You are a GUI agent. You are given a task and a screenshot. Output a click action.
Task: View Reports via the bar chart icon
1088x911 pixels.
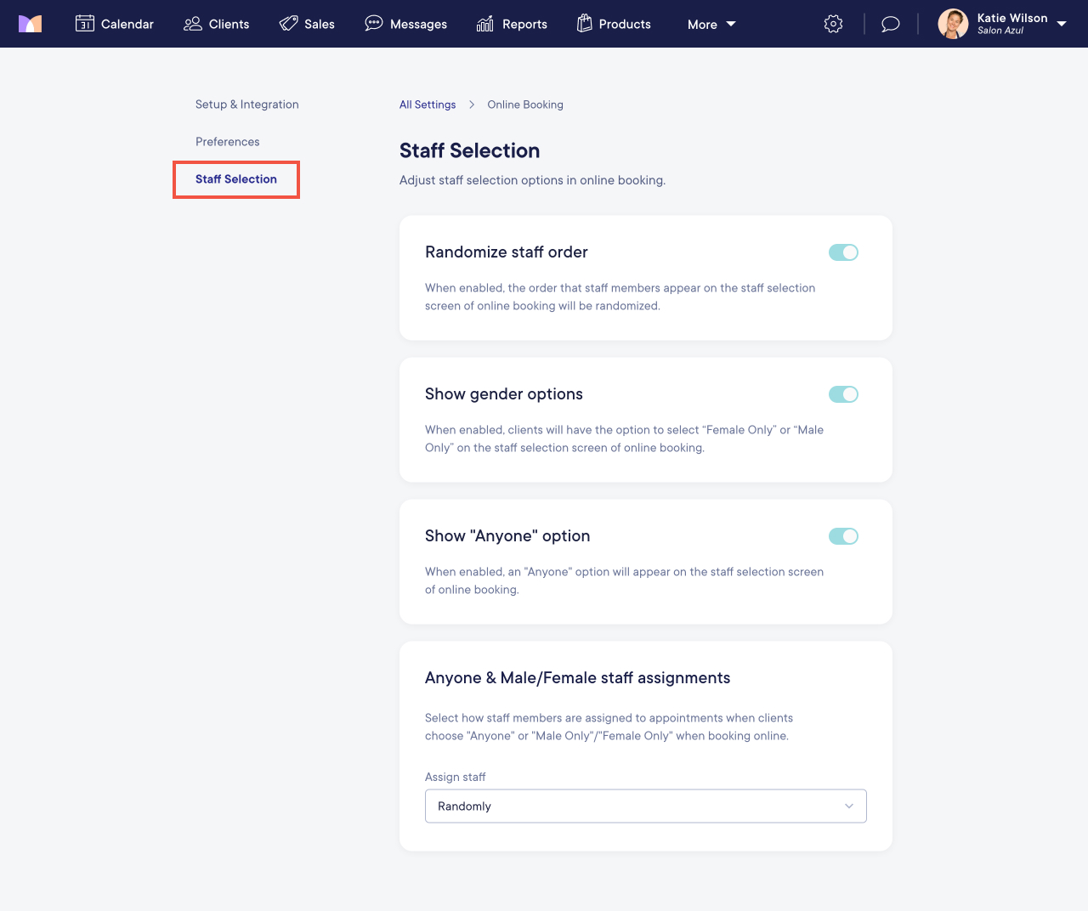click(x=484, y=24)
